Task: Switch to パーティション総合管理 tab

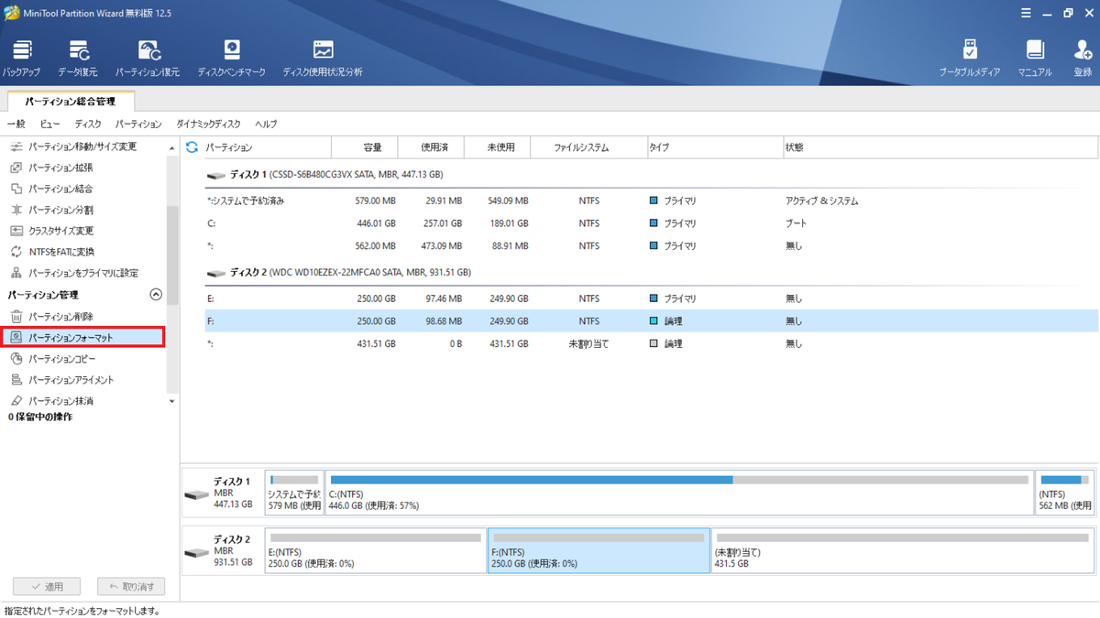Action: point(71,101)
